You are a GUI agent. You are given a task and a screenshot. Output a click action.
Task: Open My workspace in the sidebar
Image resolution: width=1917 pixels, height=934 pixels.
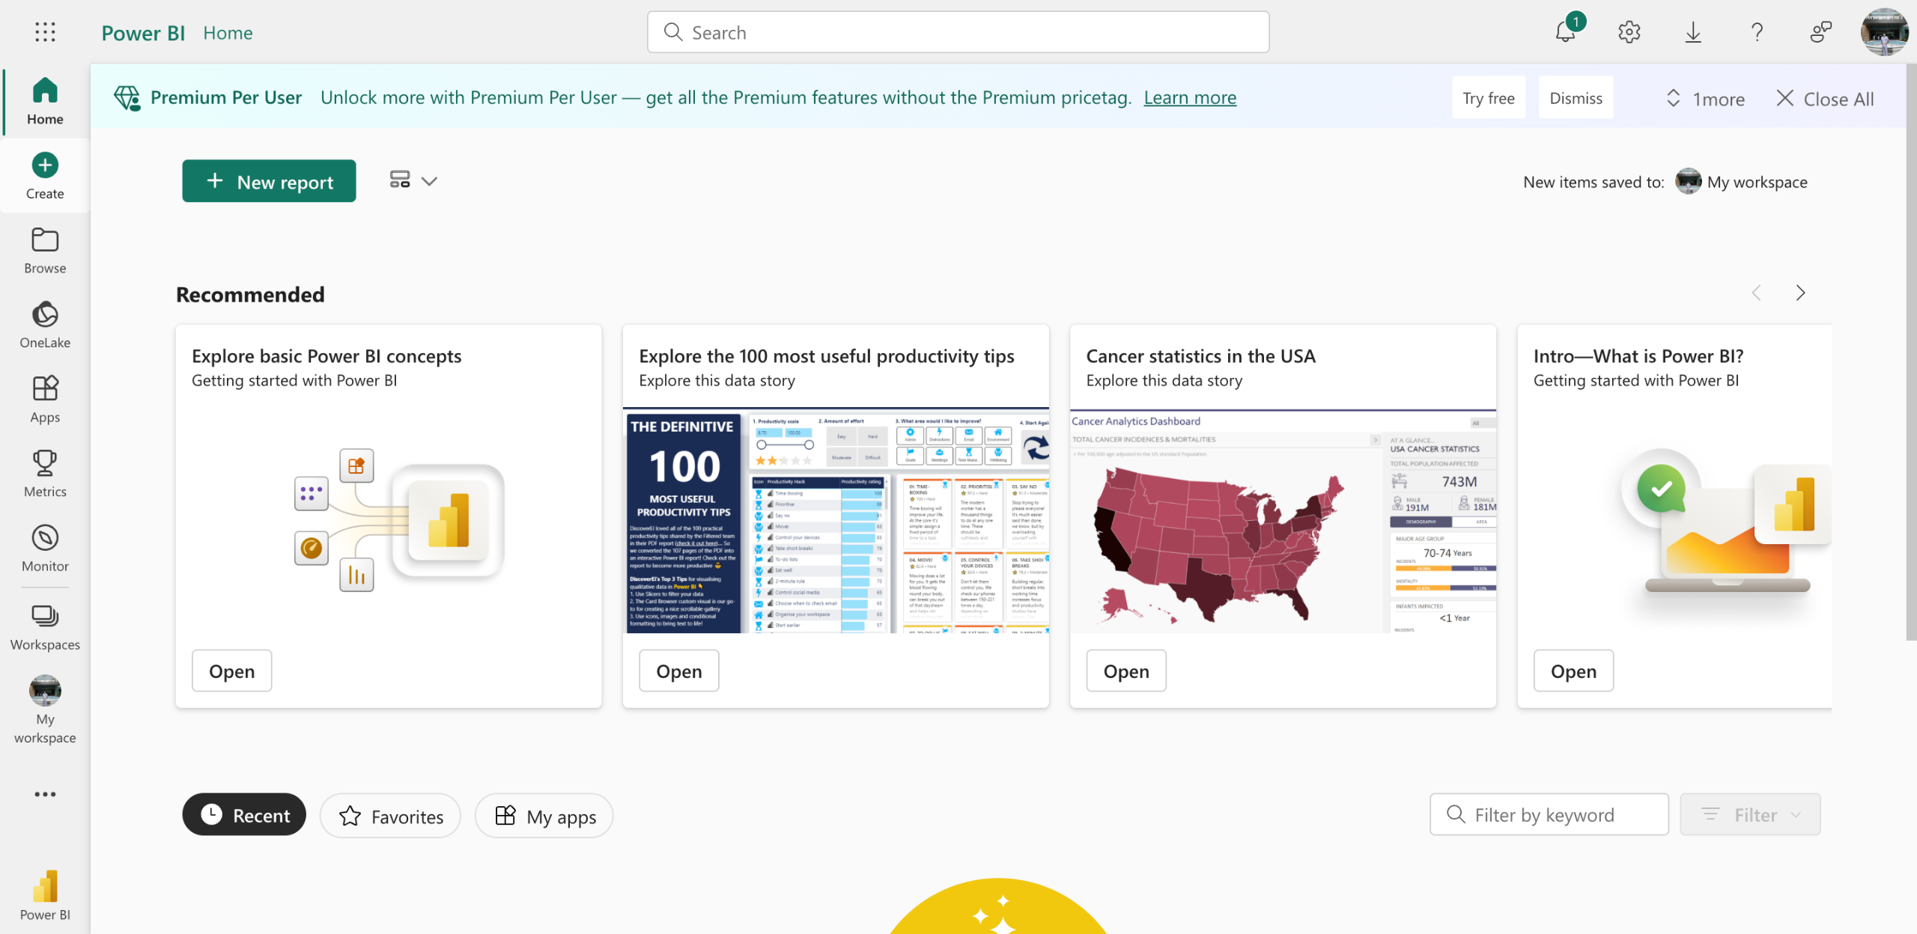tap(45, 710)
